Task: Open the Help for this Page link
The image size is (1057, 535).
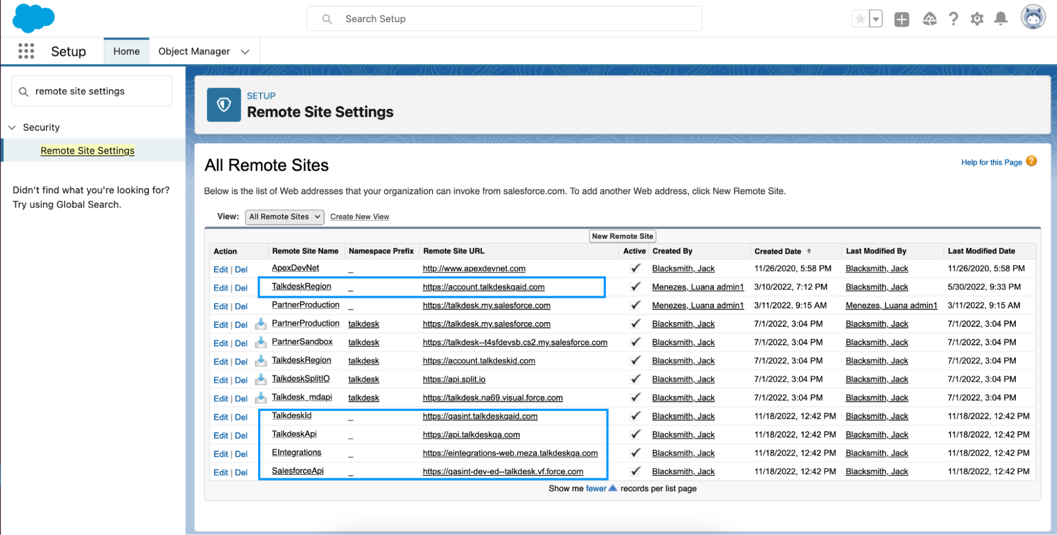Action: pos(991,162)
